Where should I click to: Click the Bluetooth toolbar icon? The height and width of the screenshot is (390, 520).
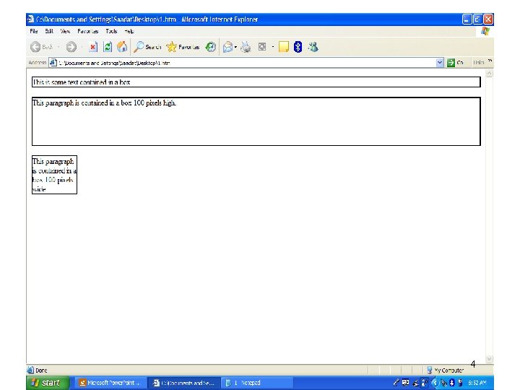coord(298,47)
